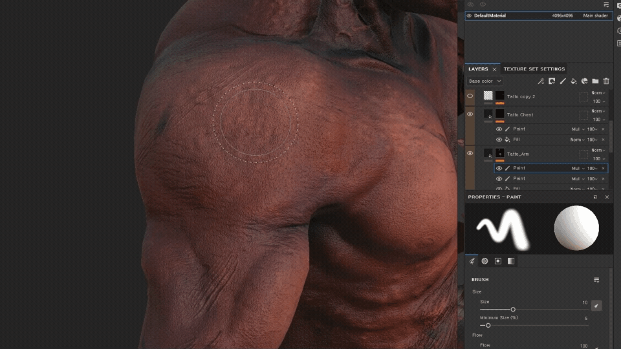Close the Layers tab with its X
621x349 pixels.
[494, 69]
